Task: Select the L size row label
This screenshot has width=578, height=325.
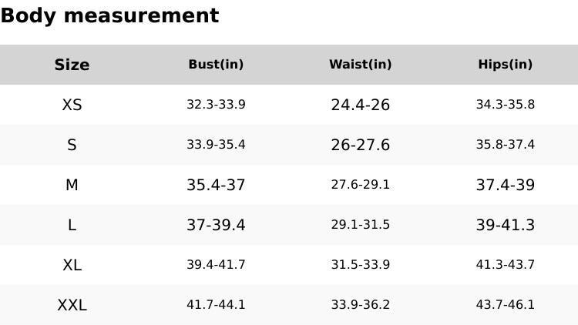Action: (x=72, y=225)
